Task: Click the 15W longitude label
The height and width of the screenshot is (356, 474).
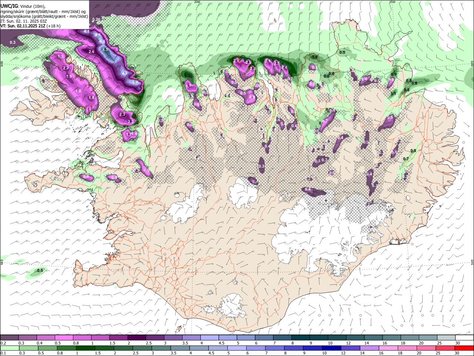Action: click(392, 2)
